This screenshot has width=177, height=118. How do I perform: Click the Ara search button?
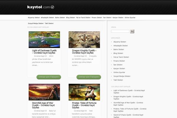[132, 31]
